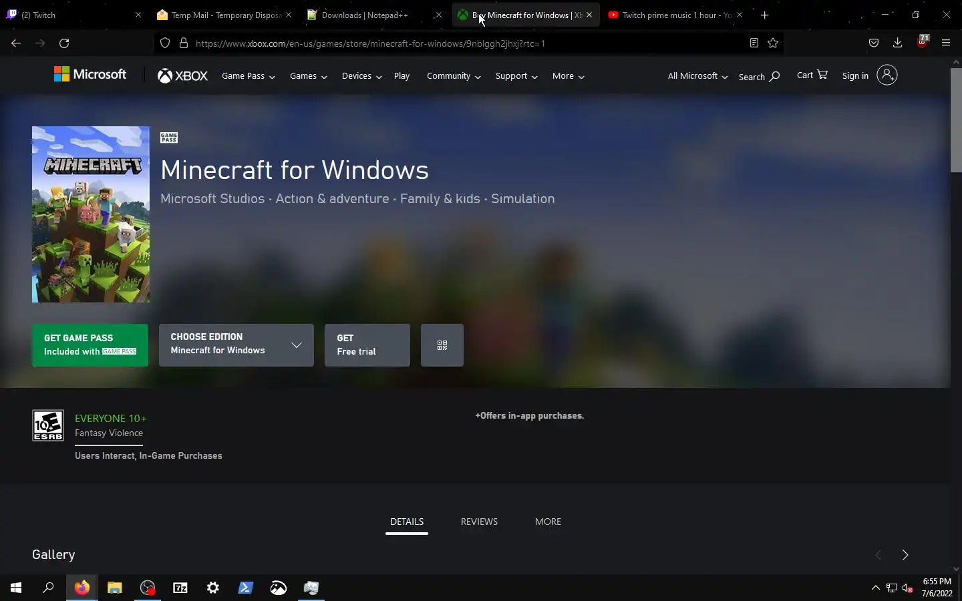Click the muted volume tray icon

click(908, 588)
